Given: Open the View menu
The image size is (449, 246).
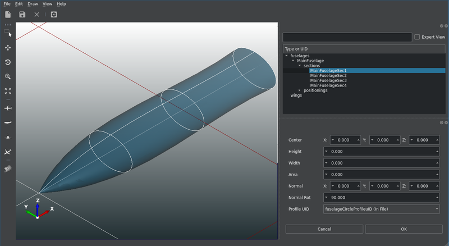Looking at the screenshot, I should click(48, 4).
